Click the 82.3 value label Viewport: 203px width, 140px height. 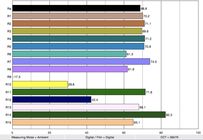coord(170,115)
